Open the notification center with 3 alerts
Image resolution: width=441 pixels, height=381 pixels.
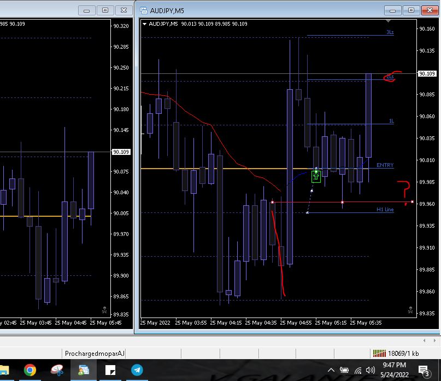tap(424, 371)
